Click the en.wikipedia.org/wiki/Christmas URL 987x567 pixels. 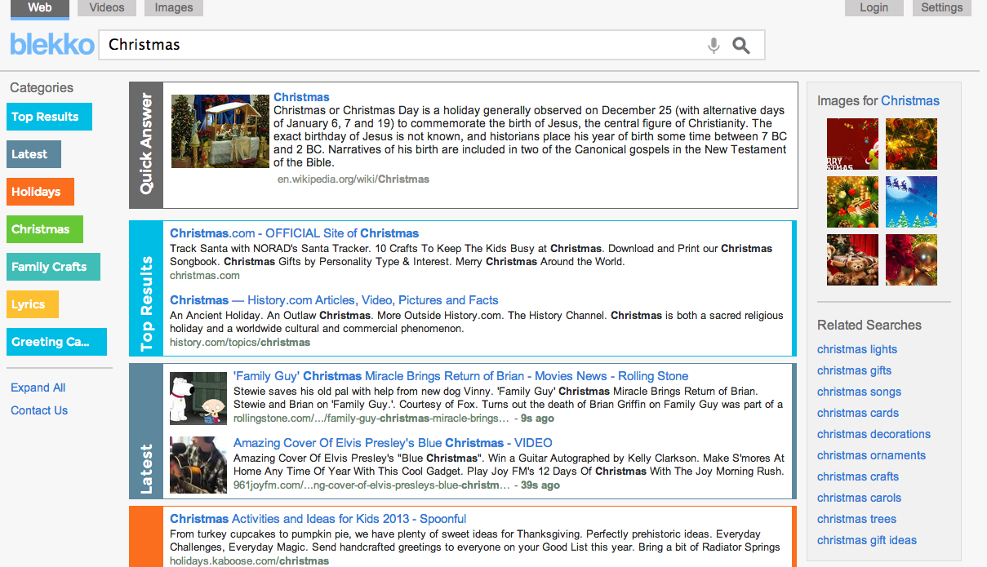click(x=353, y=179)
